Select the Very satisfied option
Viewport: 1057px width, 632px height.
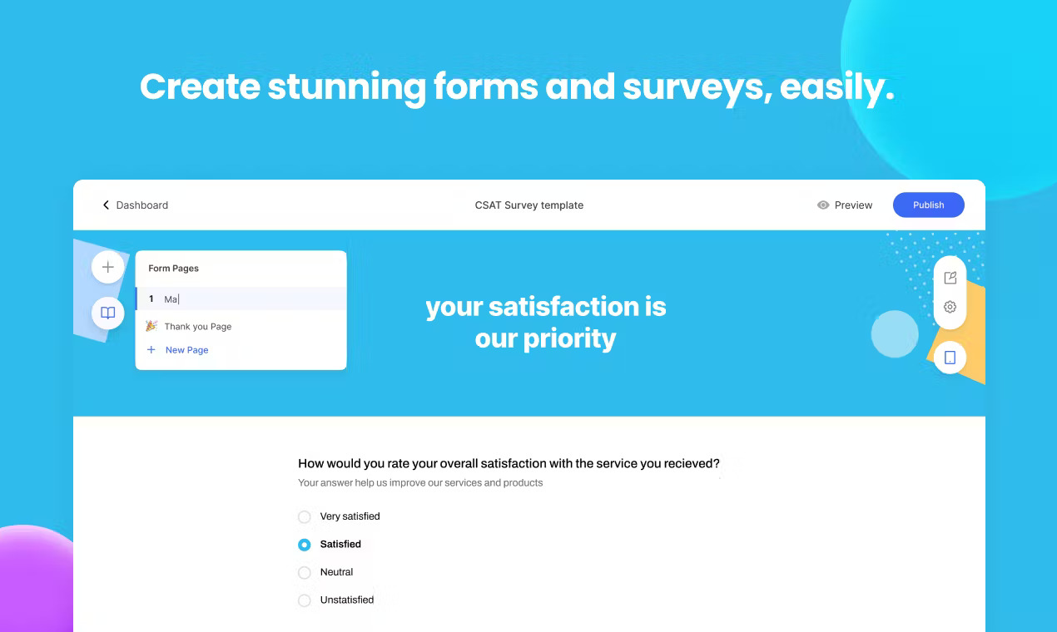pos(304,516)
